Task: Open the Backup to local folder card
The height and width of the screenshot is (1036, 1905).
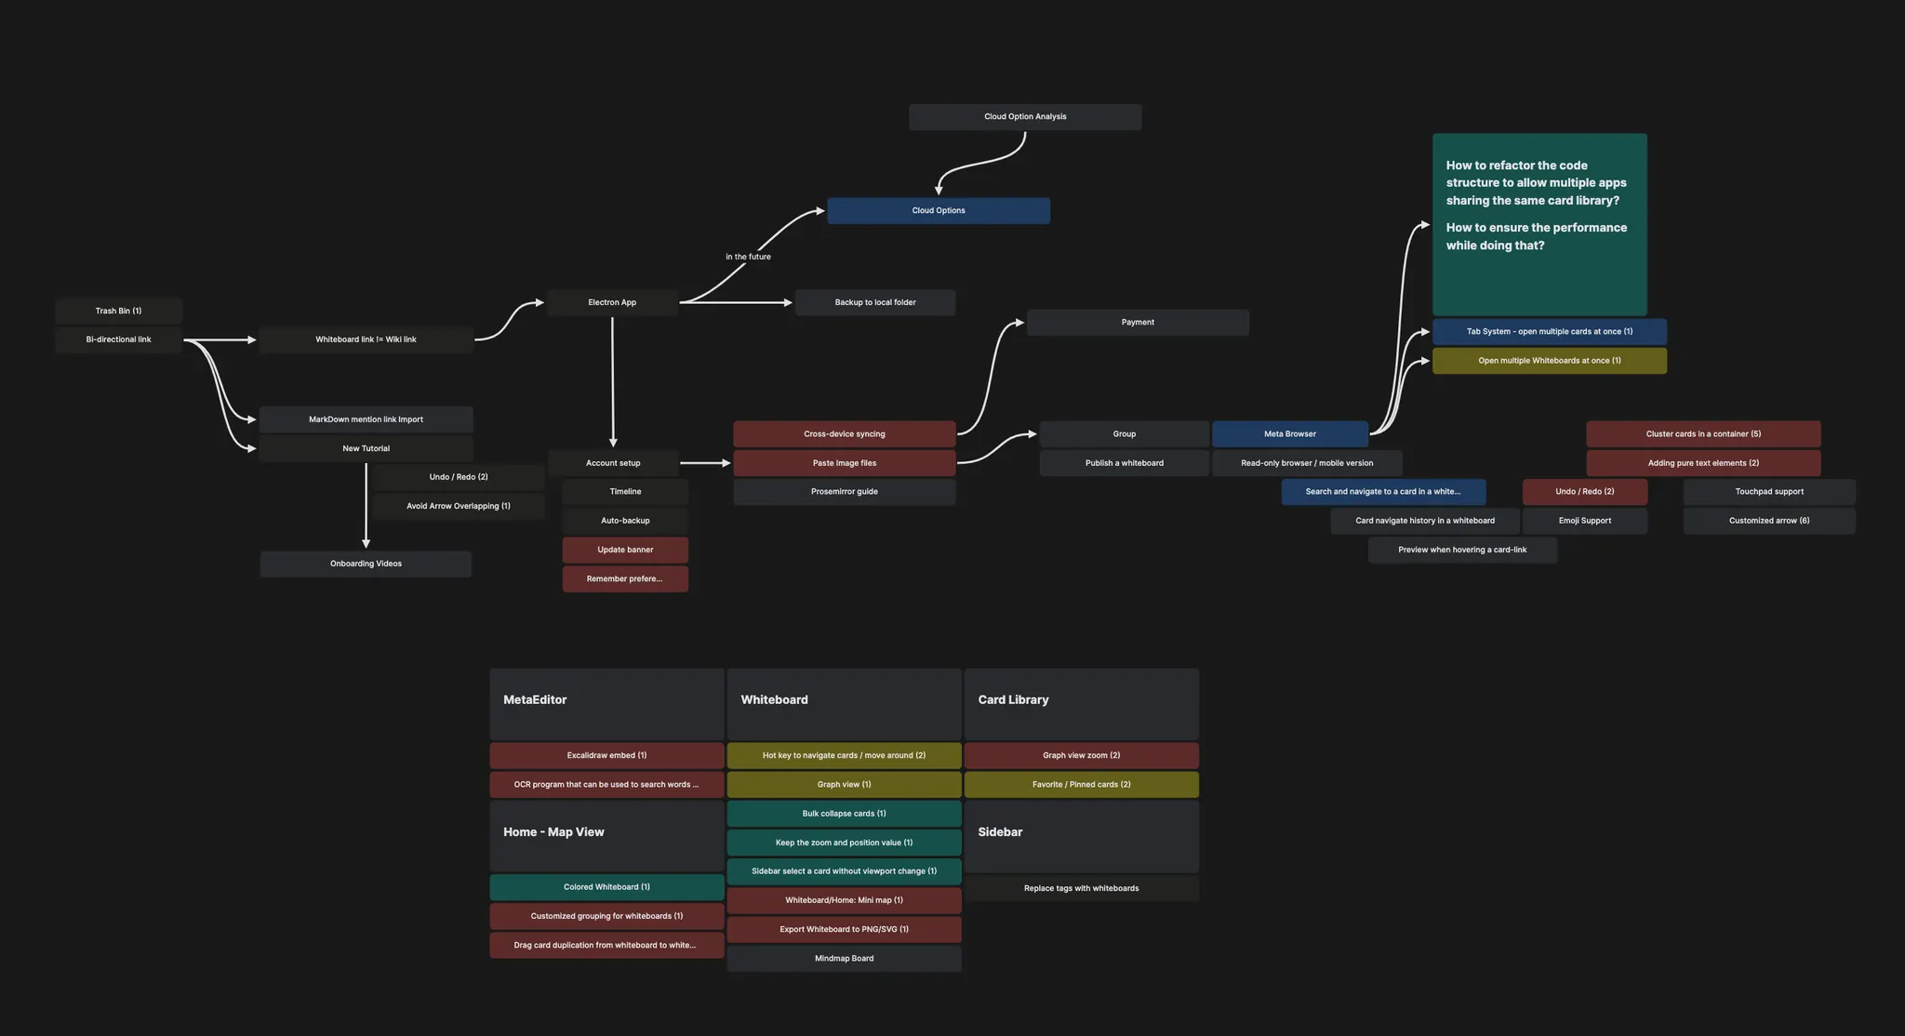Action: [874, 302]
